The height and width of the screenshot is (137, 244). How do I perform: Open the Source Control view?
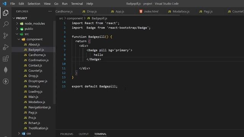(x=6, y=35)
